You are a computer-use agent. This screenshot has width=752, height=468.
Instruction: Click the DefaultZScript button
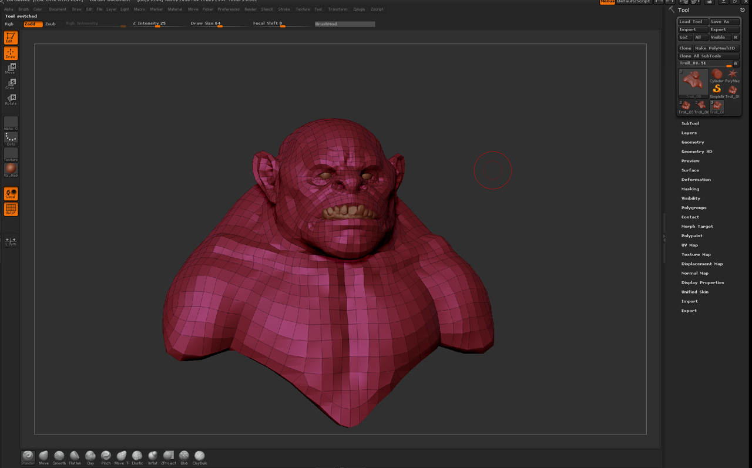coord(633,2)
